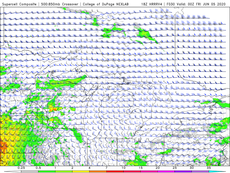
Task: Click the legend value 10
Action: [x=124, y=168]
